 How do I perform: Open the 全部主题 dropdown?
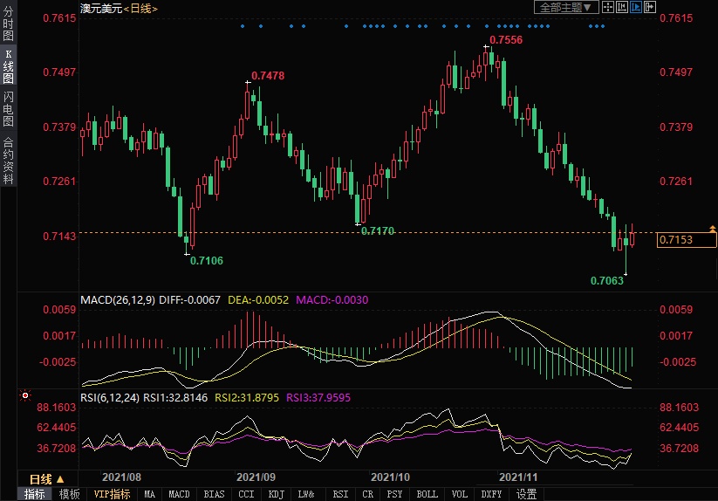566,7
